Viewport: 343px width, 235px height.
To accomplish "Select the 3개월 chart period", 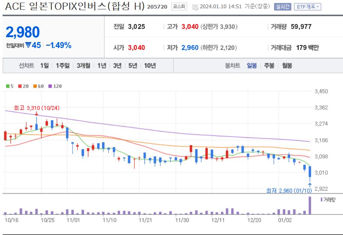I will pos(84,66).
